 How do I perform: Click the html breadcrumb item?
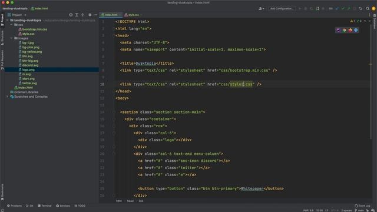(119, 201)
